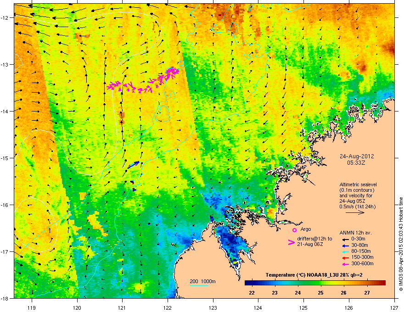This screenshot has width=404, height=312.
Task: Click the 124 longitude axis label
Action: pyautogui.click(x=258, y=307)
